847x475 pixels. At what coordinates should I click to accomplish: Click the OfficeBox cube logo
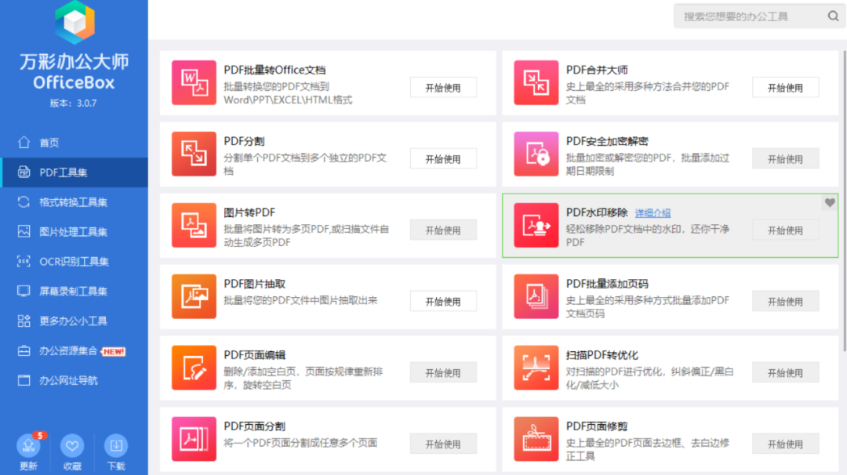[75, 22]
